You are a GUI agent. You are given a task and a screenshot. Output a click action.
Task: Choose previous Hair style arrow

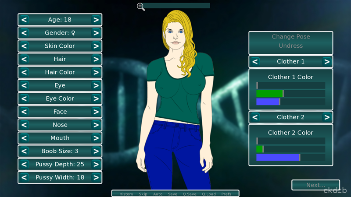coord(24,59)
